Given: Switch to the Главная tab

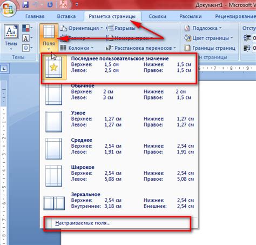Looking at the screenshot, I should (35, 16).
